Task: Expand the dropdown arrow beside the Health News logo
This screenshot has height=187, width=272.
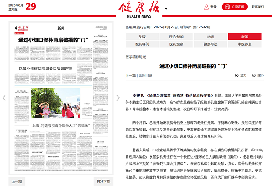Action: tap(166, 9)
